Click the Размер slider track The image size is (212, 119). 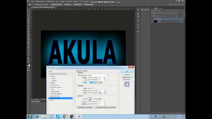93,93
